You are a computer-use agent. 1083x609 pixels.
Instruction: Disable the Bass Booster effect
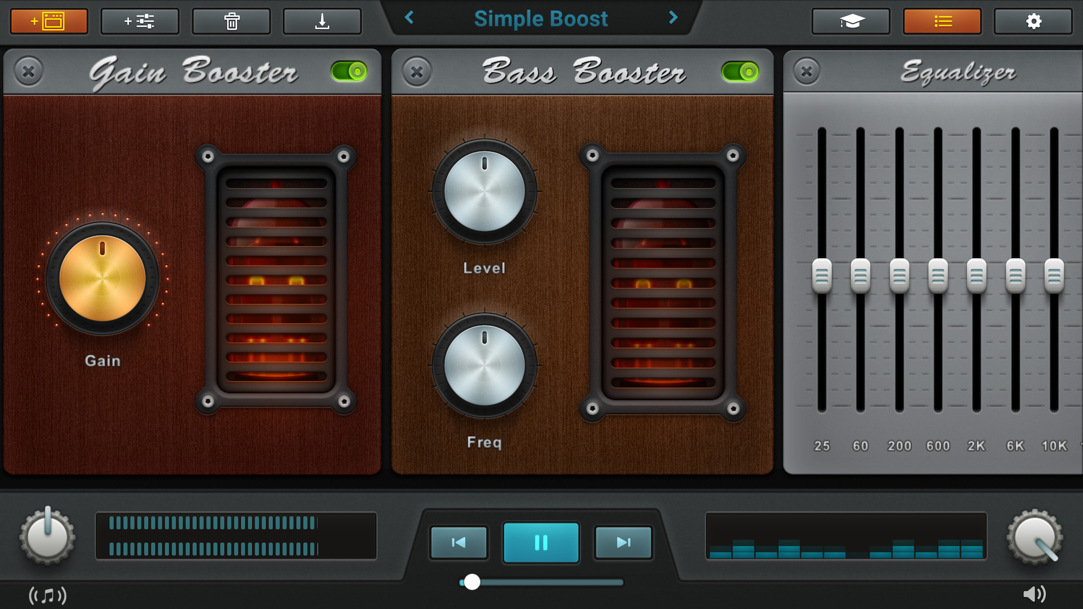coord(738,72)
